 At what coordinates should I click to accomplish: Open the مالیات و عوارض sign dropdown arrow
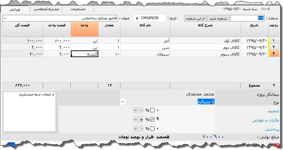pyautogui.click(x=135, y=119)
